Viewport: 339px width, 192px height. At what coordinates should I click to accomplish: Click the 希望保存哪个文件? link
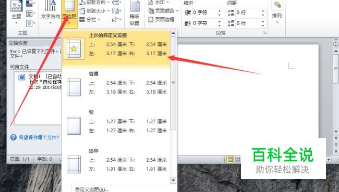39,137
